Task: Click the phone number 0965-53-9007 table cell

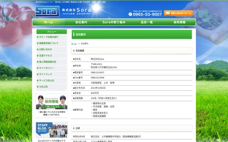Action: 97,72
